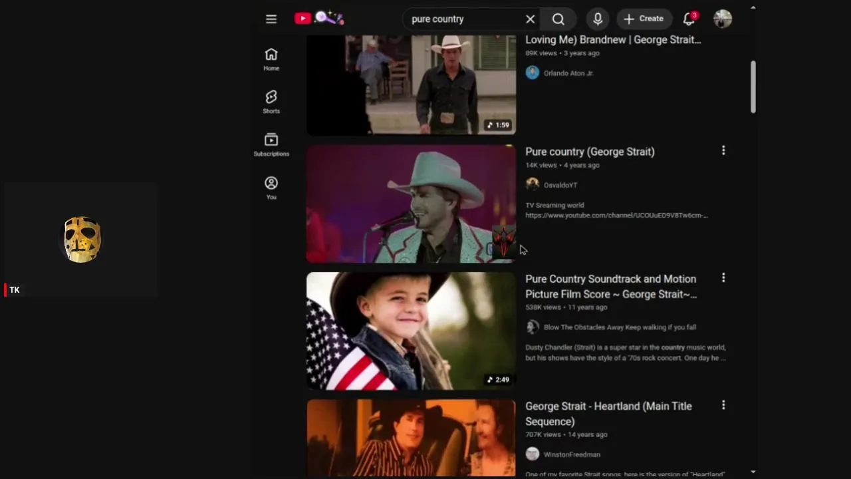The image size is (851, 479).
Task: Click '14K views • 4 years ago' text
Action: coord(562,165)
